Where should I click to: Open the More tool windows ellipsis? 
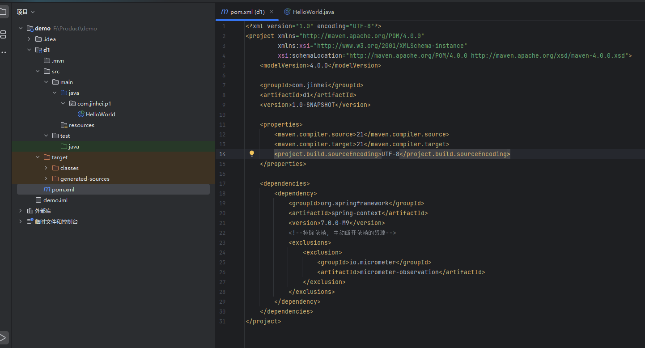coord(4,52)
